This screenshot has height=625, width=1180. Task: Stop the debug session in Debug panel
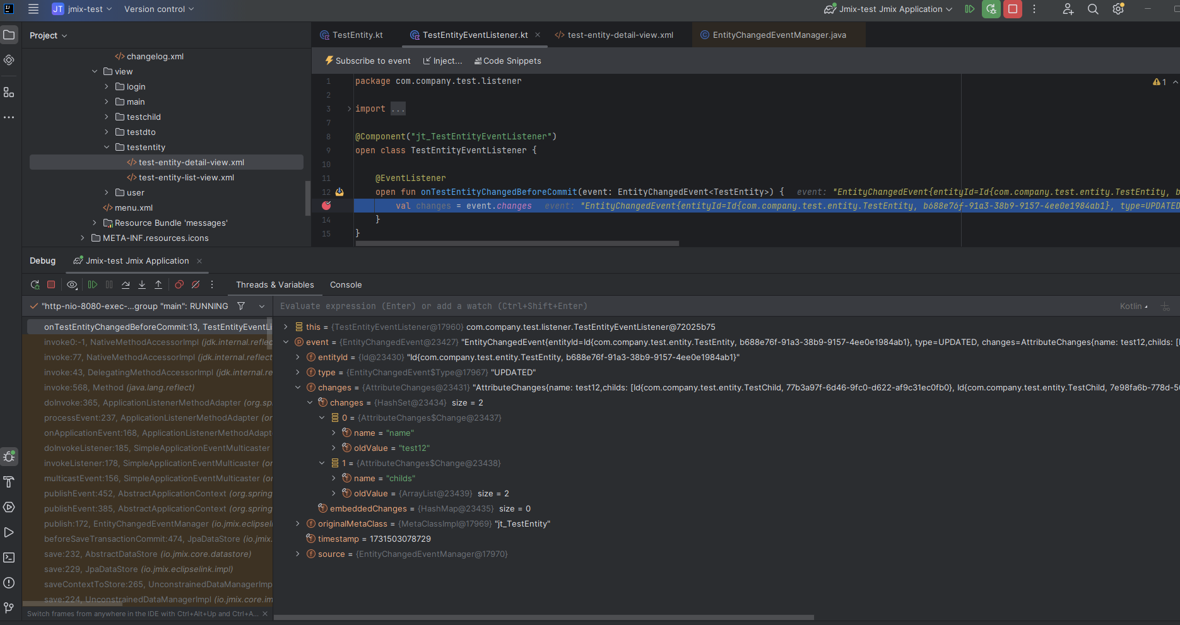[51, 285]
